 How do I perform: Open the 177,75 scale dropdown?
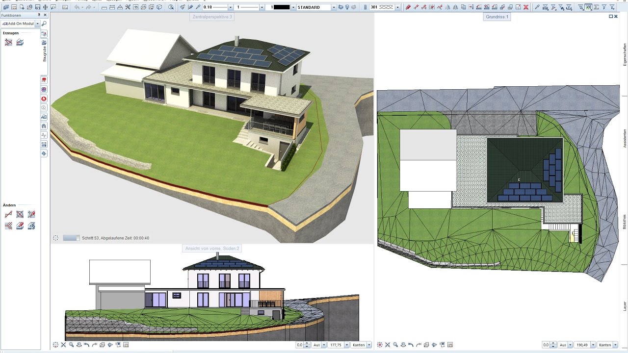pos(348,345)
